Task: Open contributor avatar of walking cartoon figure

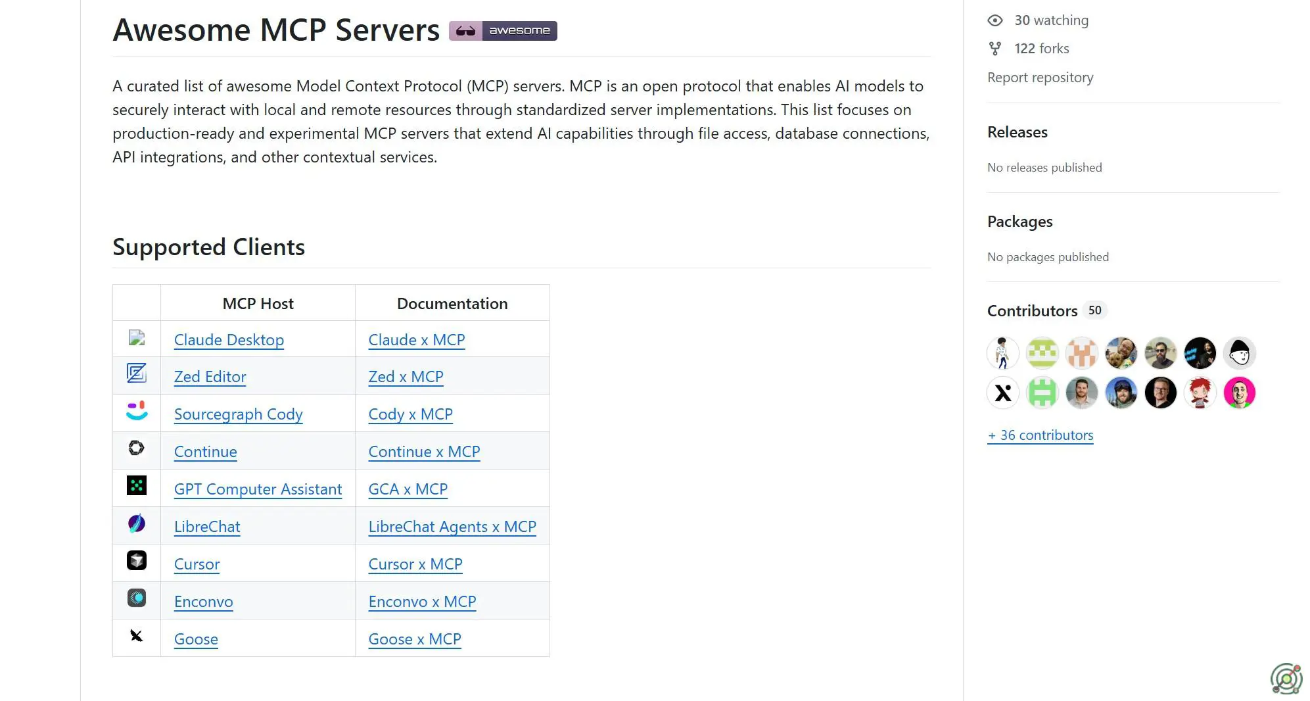Action: pos(1003,353)
